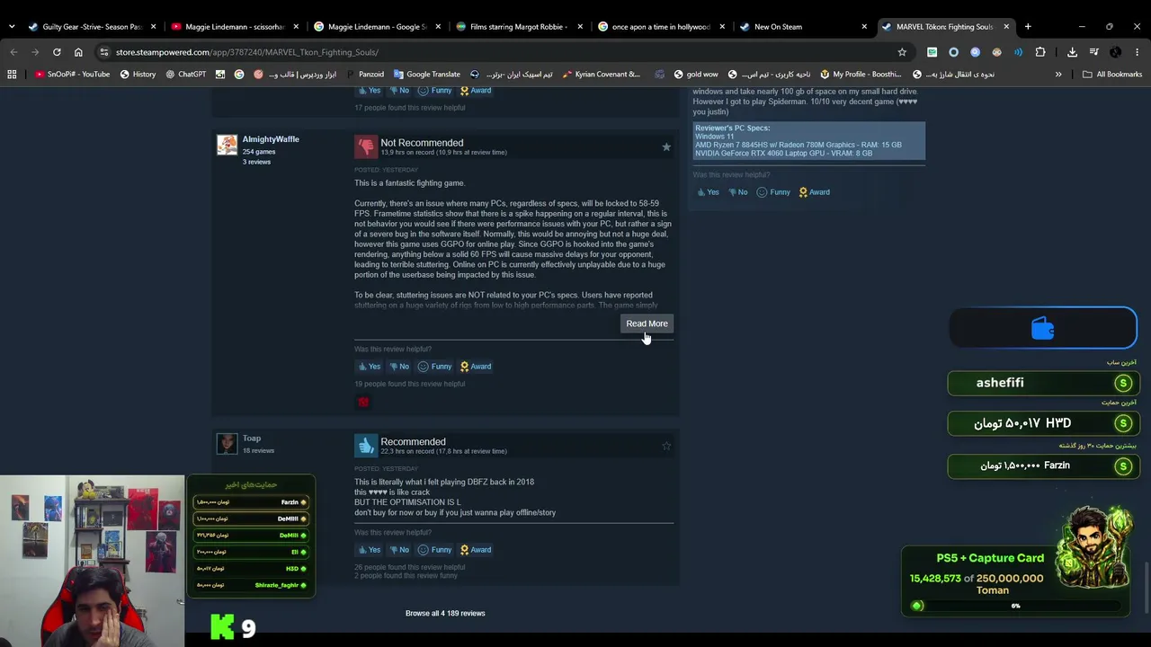Click the Recommended thumbs-up icon on Toap's review
Viewport: 1151px width, 647px height.
(x=366, y=446)
